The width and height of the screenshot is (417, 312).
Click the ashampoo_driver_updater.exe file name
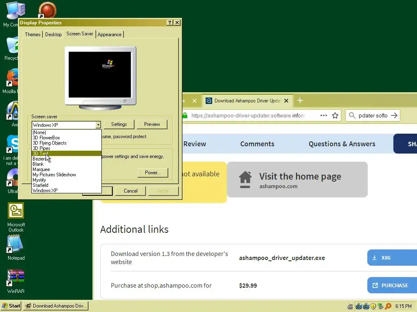pyautogui.click(x=282, y=258)
